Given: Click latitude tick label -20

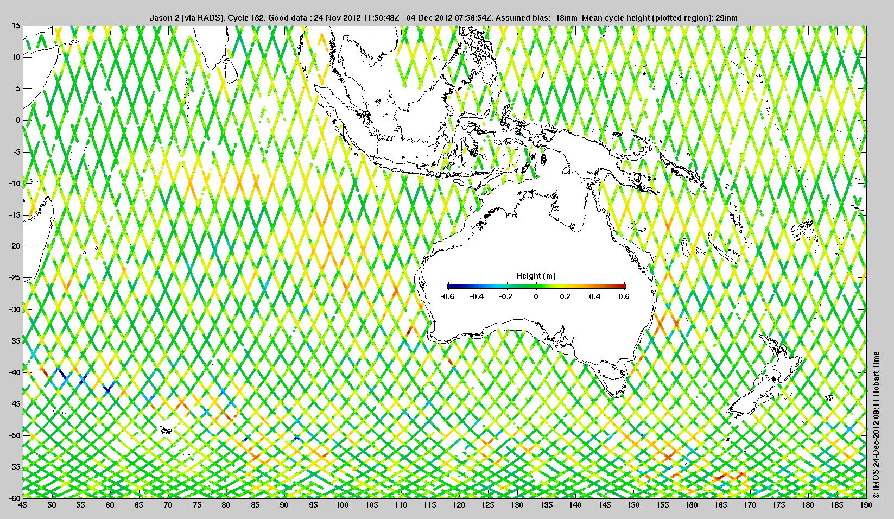Looking at the screenshot, I should (x=15, y=246).
